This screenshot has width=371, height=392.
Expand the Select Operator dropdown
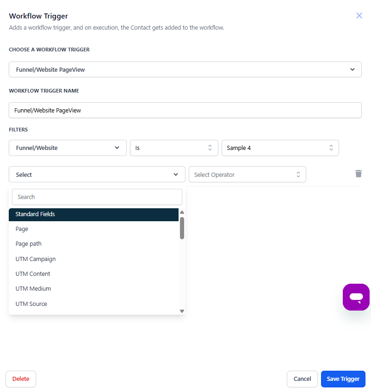(x=247, y=174)
